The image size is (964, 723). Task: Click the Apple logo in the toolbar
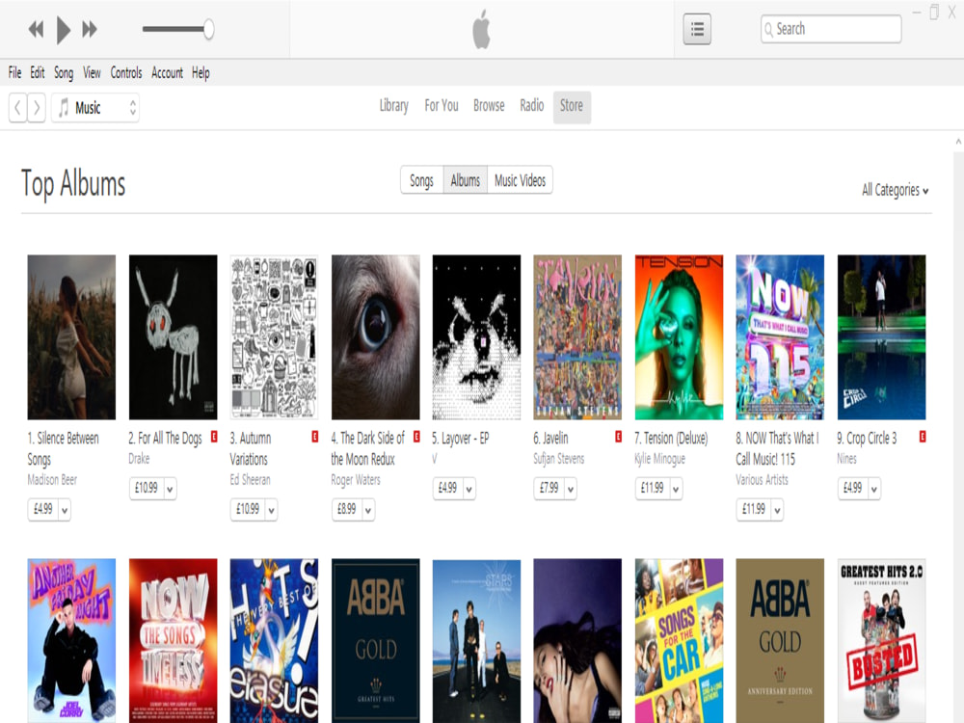tap(481, 28)
